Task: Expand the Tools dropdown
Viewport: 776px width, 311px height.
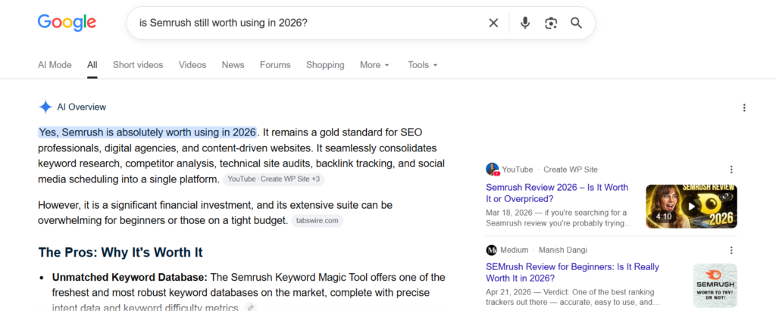Action: pos(423,65)
